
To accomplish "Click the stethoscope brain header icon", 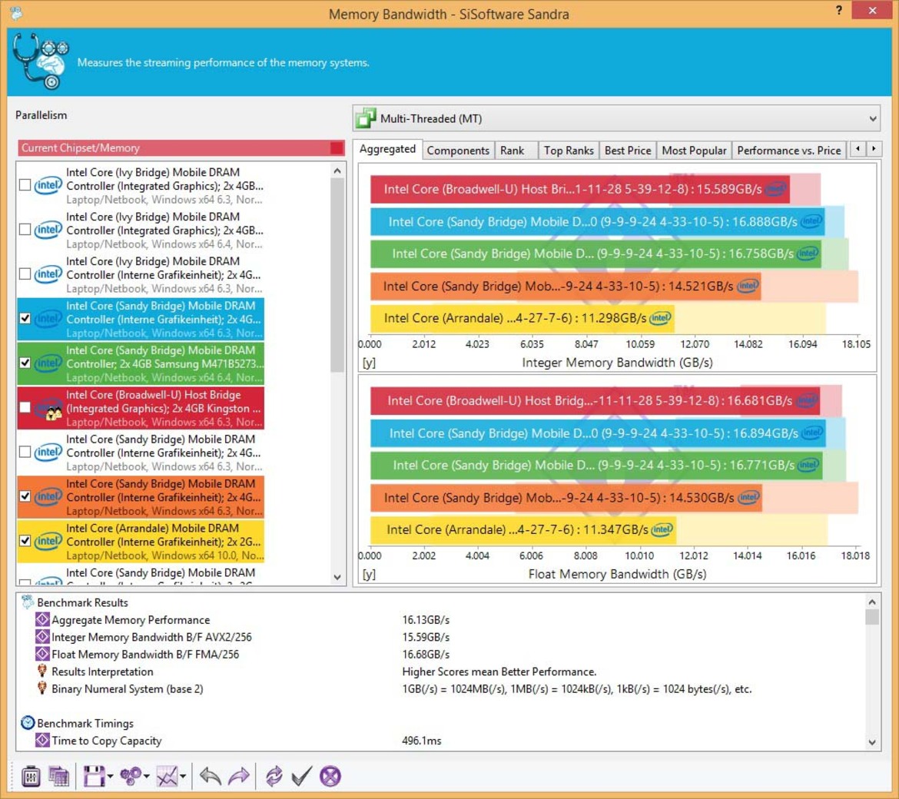I will (40, 61).
